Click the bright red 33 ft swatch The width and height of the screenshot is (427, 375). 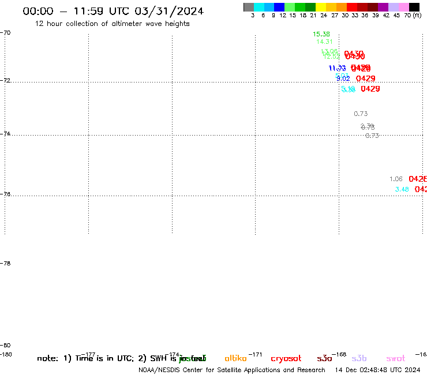(x=352, y=7)
